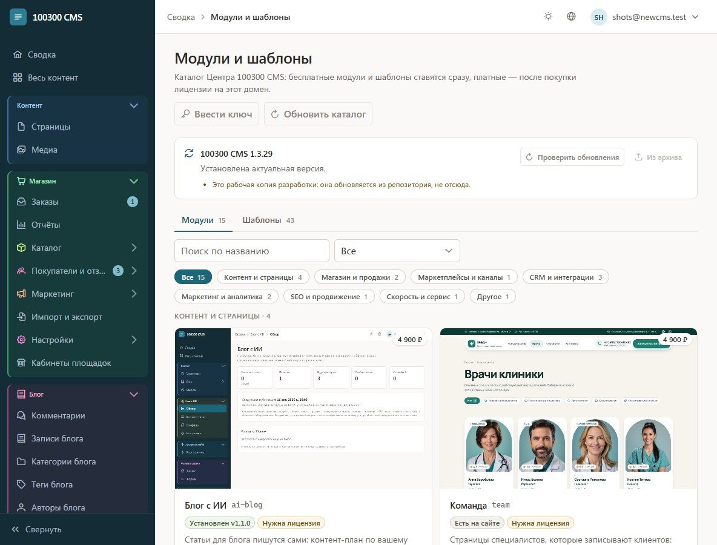Select the CRM и интеграции category chip
The image size is (717, 545).
tap(566, 277)
